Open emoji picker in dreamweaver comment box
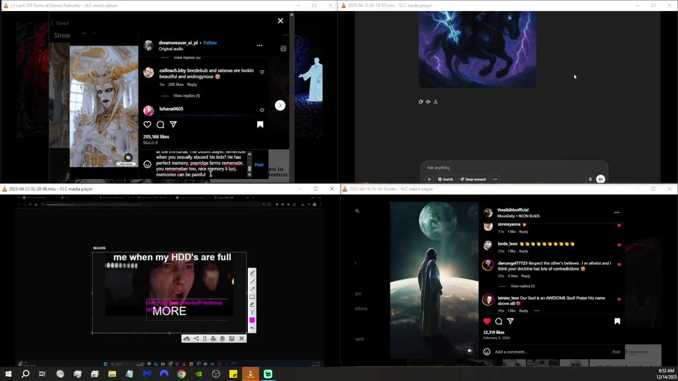This screenshot has height=381, width=678. pyautogui.click(x=147, y=165)
